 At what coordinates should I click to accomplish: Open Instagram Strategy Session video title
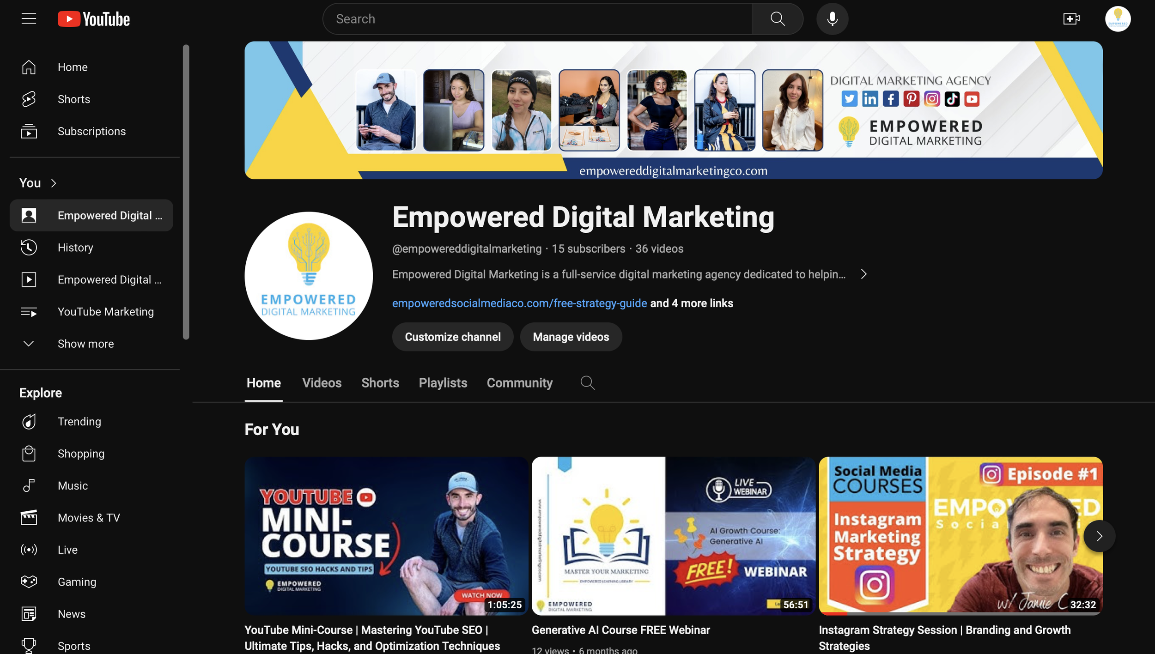[944, 638]
